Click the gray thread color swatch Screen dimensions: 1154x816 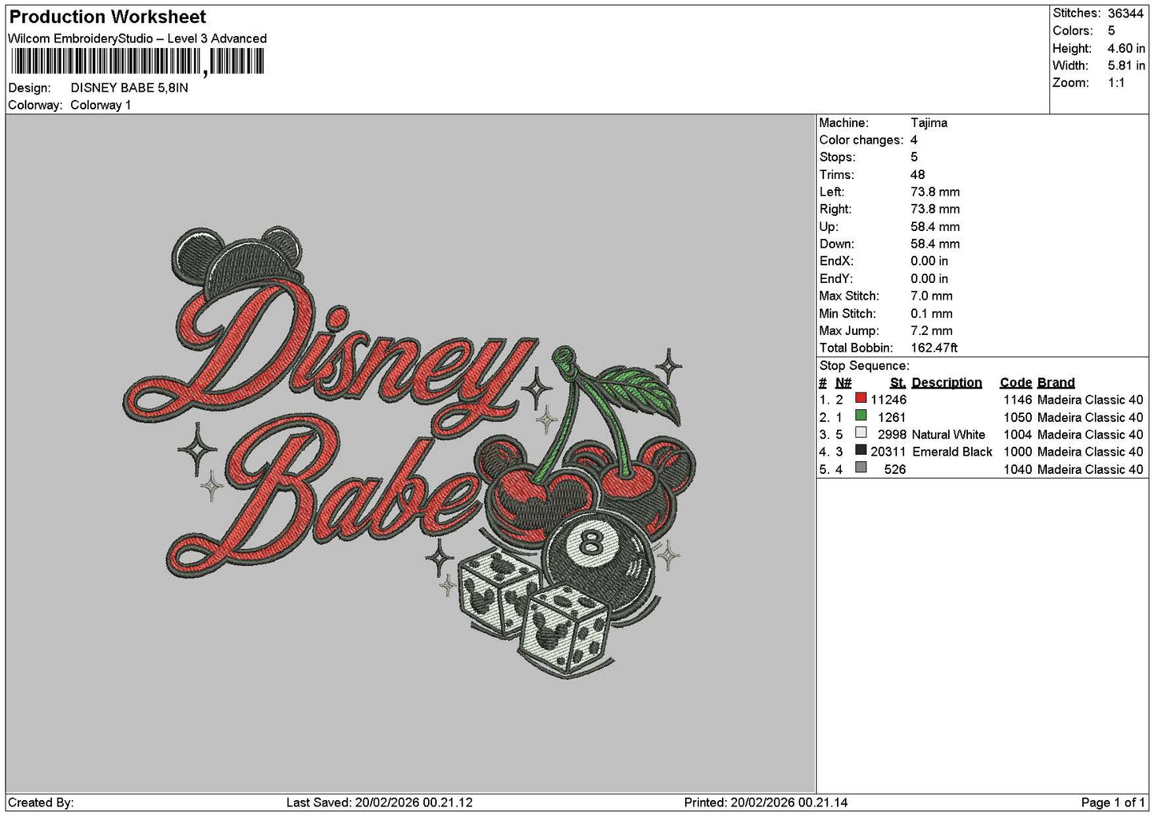pos(861,468)
